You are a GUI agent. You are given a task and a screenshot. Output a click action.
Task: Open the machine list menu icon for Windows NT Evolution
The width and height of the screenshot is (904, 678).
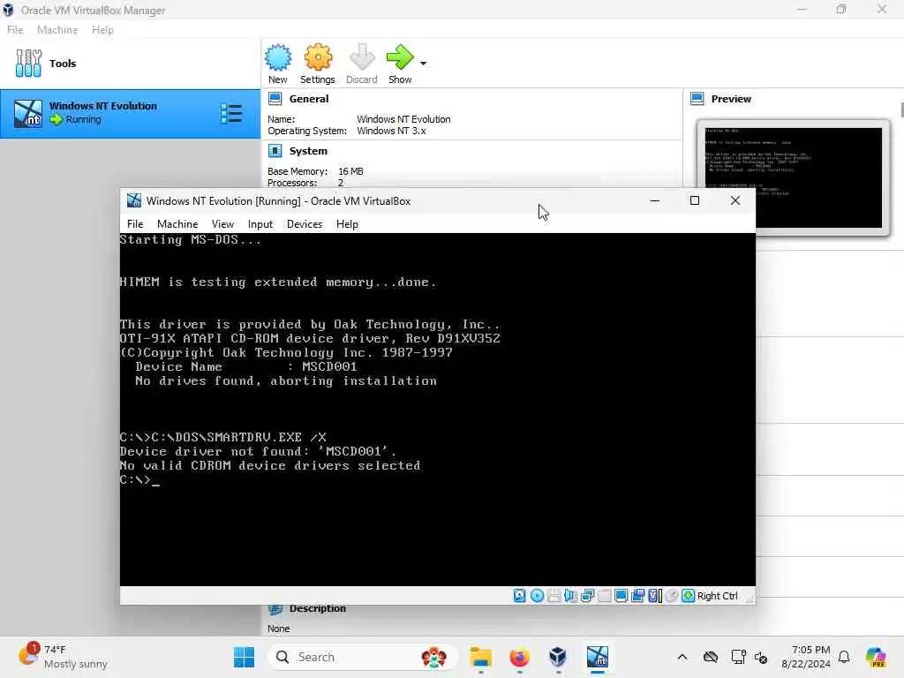(231, 114)
